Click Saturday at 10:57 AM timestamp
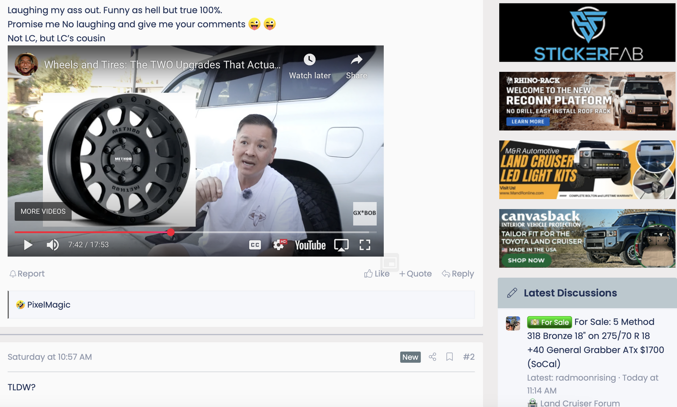The width and height of the screenshot is (677, 407). tap(50, 357)
